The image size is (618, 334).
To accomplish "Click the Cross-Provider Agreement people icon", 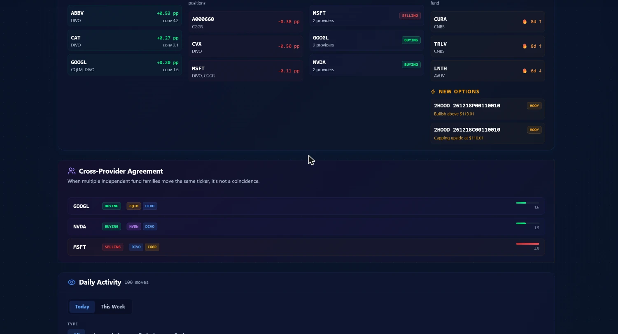I will tap(72, 171).
